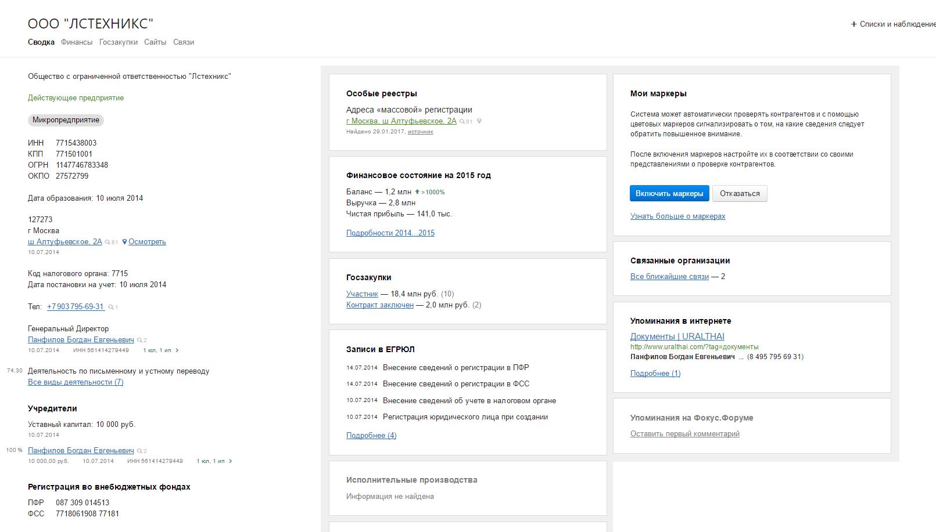Click grey map pin in Особые реестры
The width and height of the screenshot is (936, 532).
479,121
